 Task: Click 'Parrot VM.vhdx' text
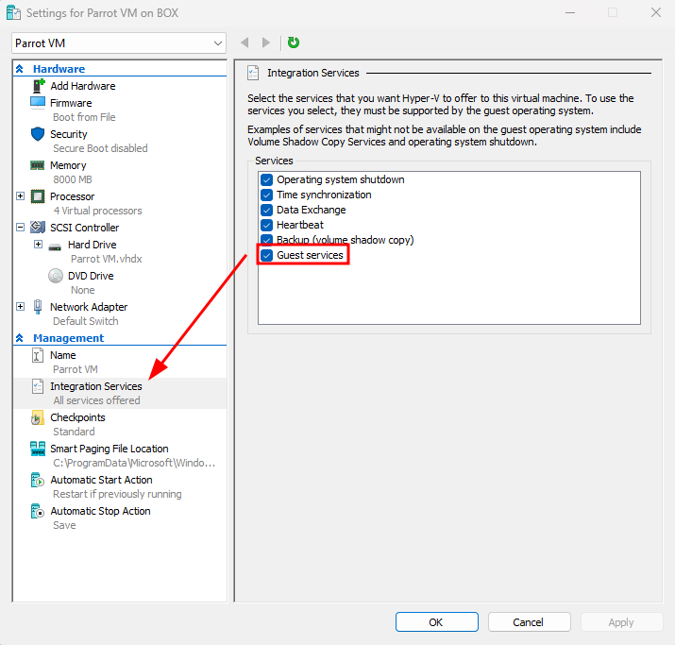[107, 259]
